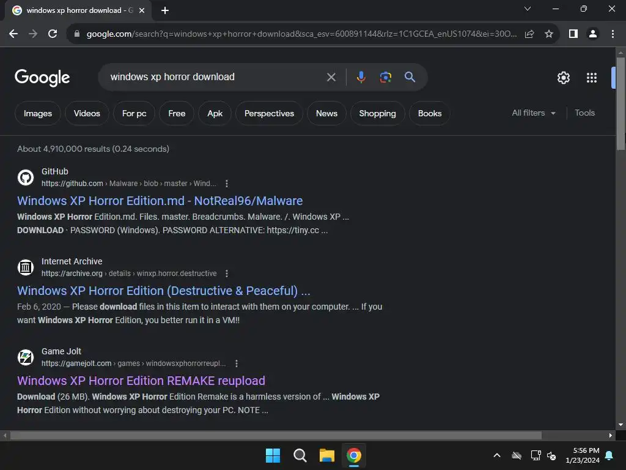The width and height of the screenshot is (626, 470).
Task: Open the Google apps grid
Action: click(x=591, y=78)
